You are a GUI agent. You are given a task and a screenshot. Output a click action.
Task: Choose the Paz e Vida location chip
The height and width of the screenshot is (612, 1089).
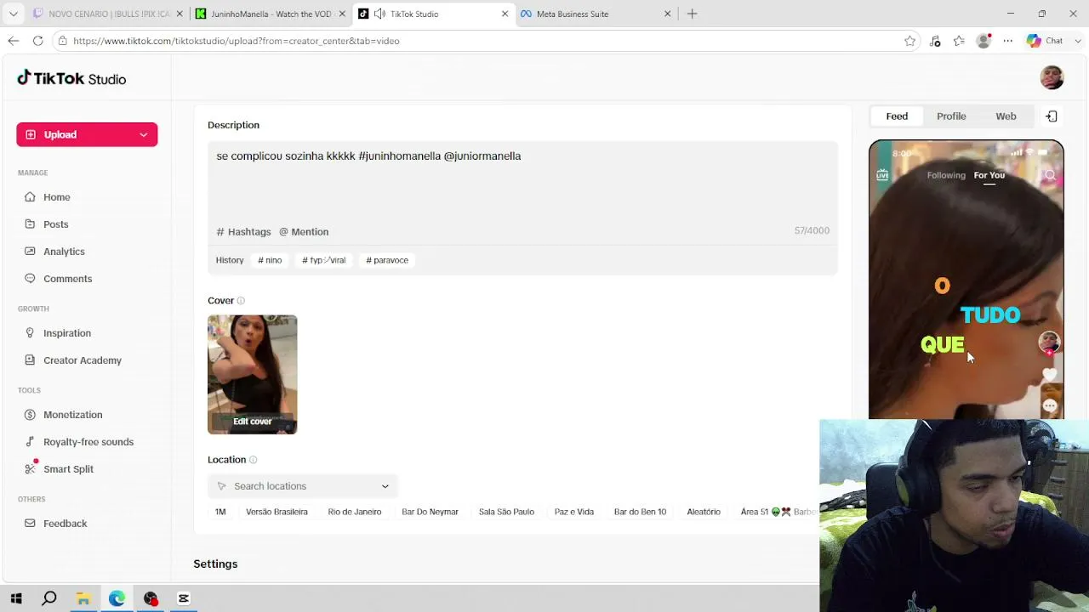pyautogui.click(x=574, y=512)
